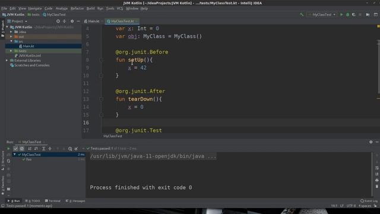Click the Build Project hammer icon
The width and height of the screenshot is (380, 214).
(302, 14)
